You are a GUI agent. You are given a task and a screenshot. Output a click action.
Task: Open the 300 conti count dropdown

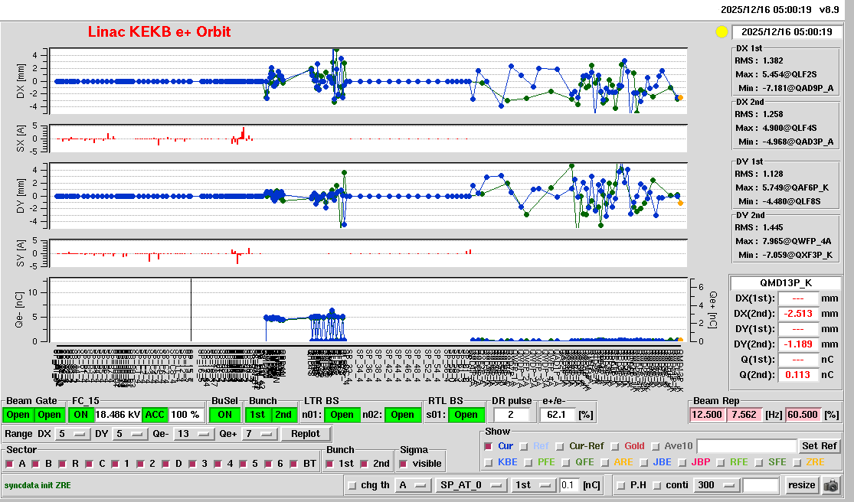(x=715, y=485)
